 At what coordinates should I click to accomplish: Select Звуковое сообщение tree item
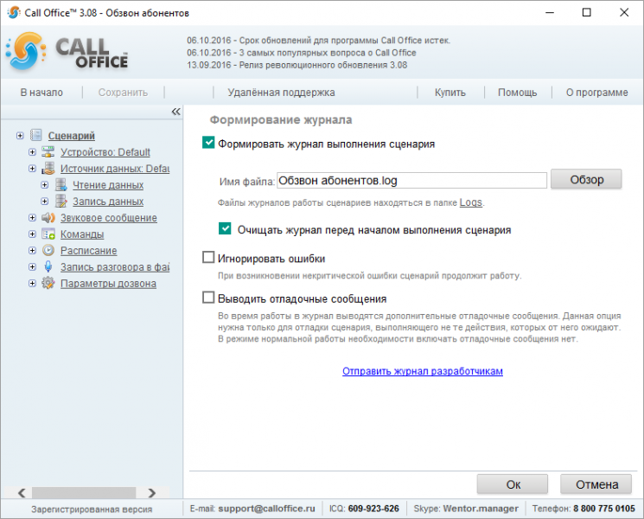[x=108, y=218]
